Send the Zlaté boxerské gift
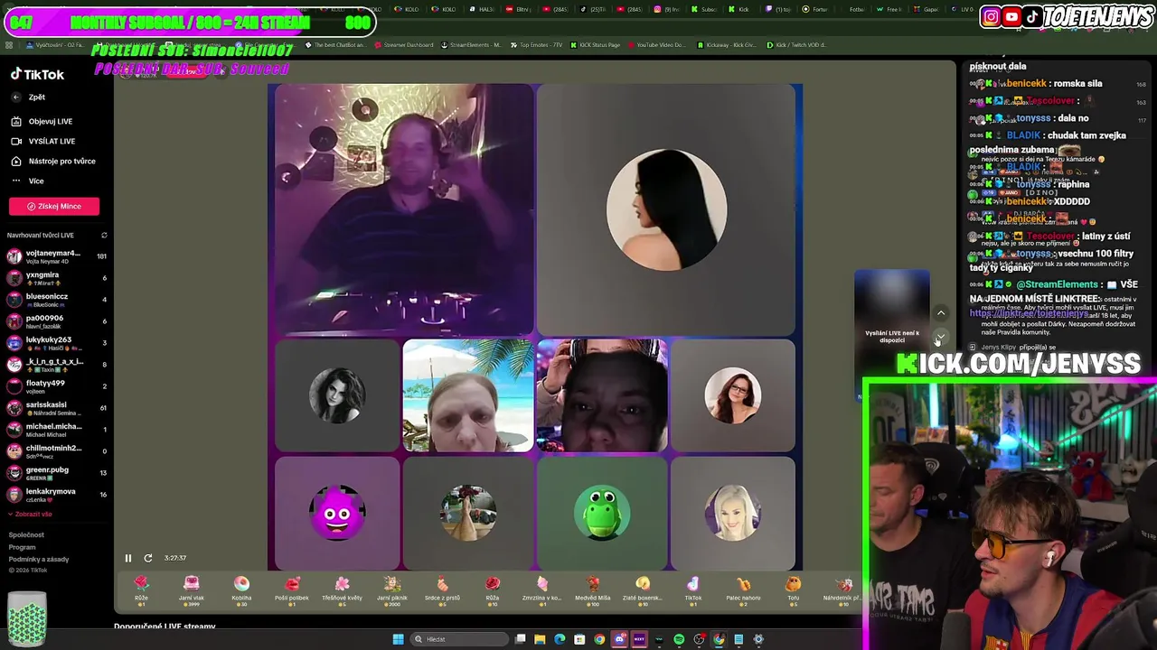Screen dimensions: 1157x650 pyautogui.click(x=643, y=590)
